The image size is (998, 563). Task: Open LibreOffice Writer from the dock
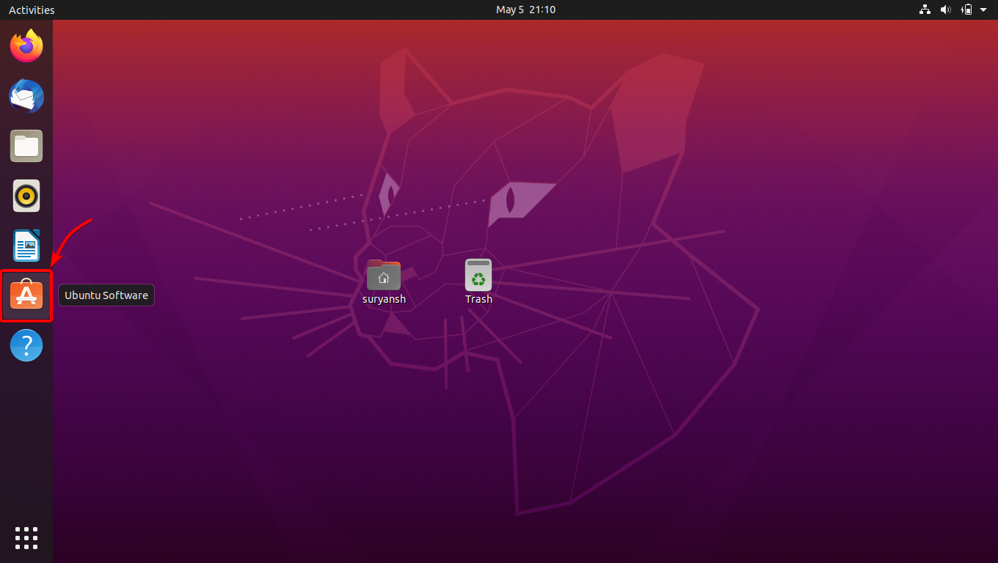[x=26, y=246]
